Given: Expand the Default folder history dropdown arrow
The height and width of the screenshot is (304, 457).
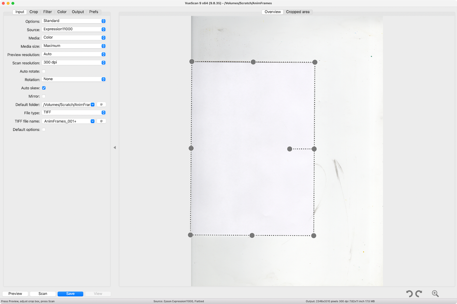Looking at the screenshot, I should tap(93, 105).
